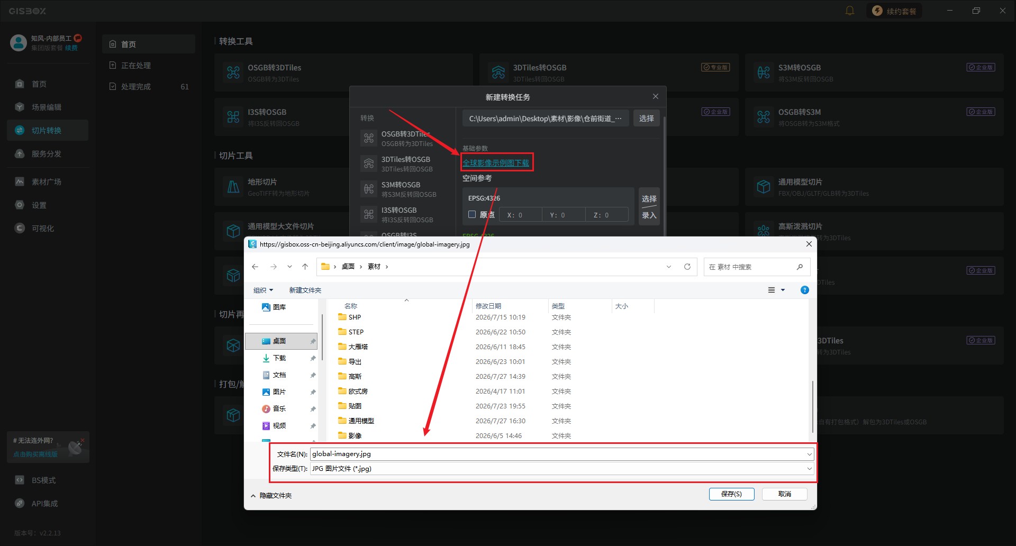Click the 地形切片 card icon
Viewport: 1016px width, 546px height.
(233, 187)
